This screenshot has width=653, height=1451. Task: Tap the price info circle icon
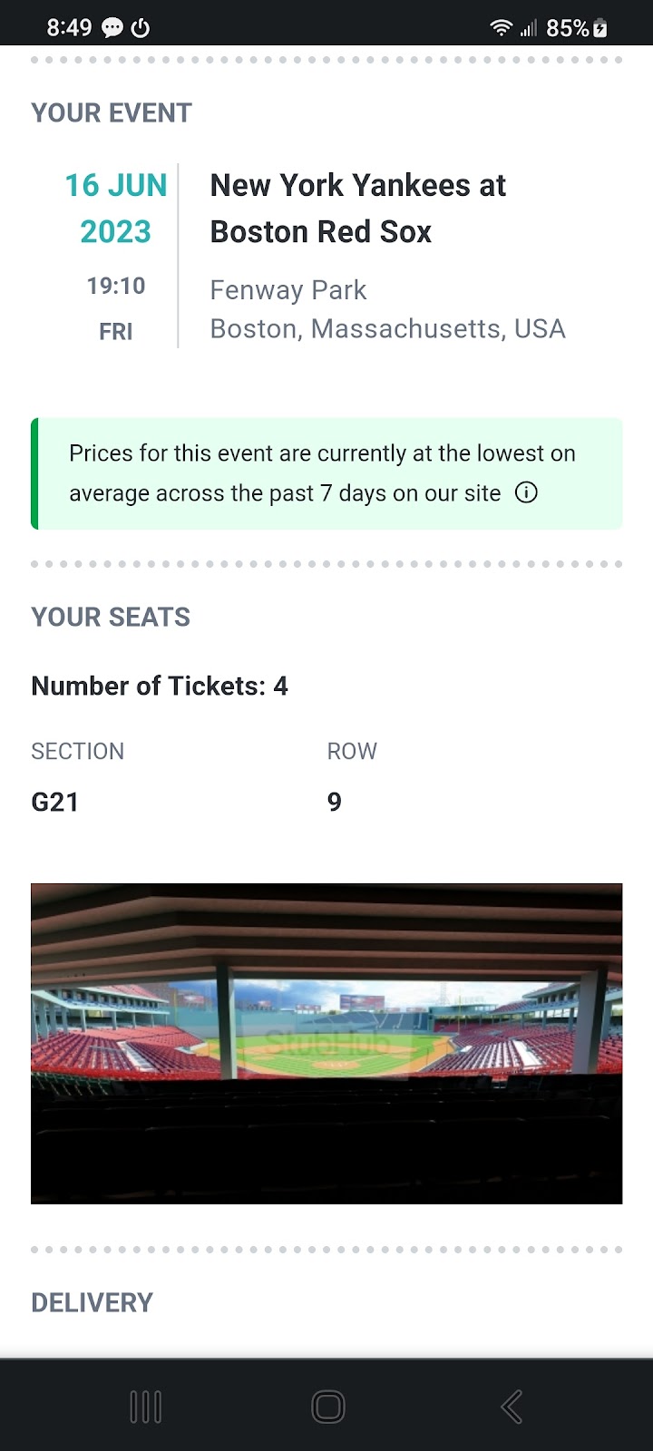(526, 492)
